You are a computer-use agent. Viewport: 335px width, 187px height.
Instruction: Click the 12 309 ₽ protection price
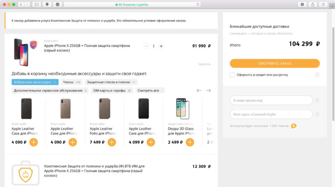click(x=201, y=166)
